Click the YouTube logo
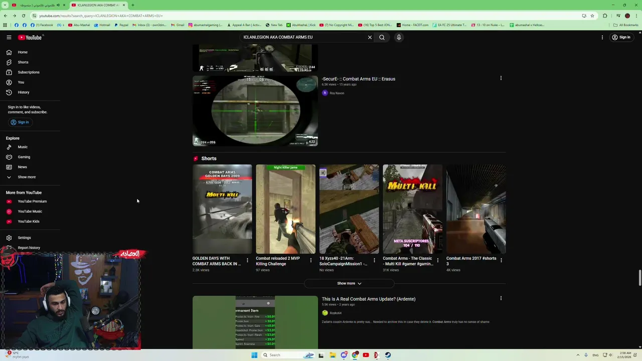This screenshot has width=642, height=361. coord(30,37)
